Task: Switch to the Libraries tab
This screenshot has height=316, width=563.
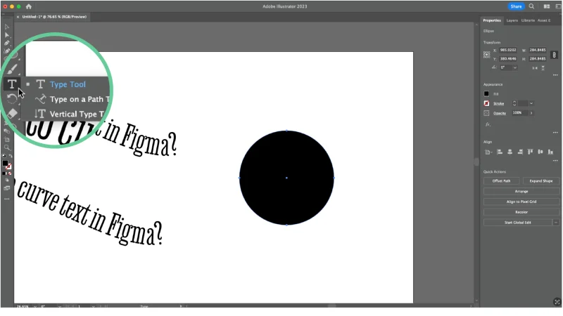Action: coord(528,20)
